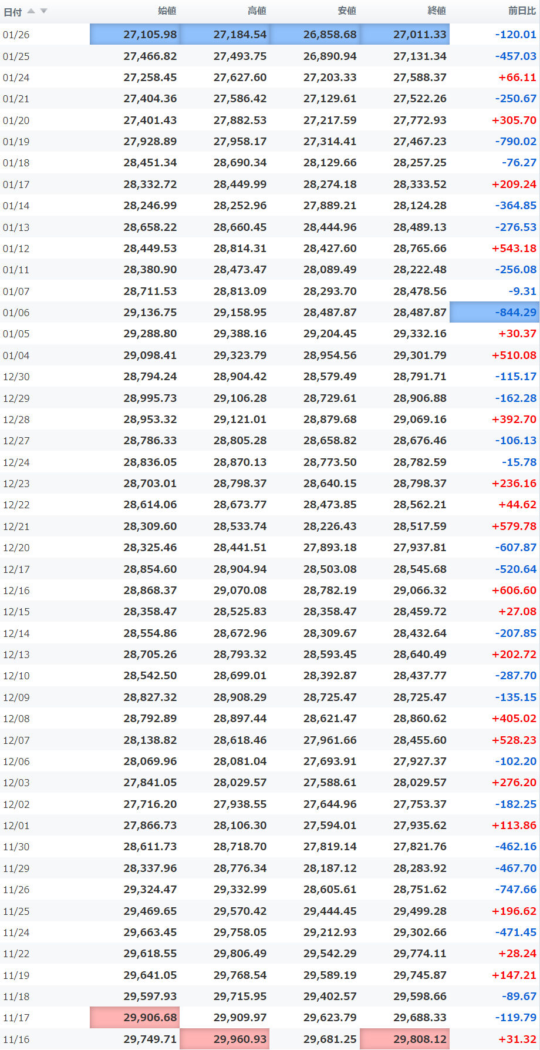Click the change value +405.02

click(514, 719)
